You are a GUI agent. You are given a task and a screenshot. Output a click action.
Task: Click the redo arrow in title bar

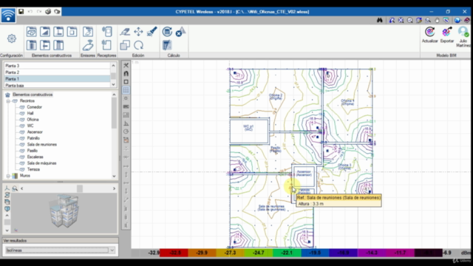coord(39,12)
